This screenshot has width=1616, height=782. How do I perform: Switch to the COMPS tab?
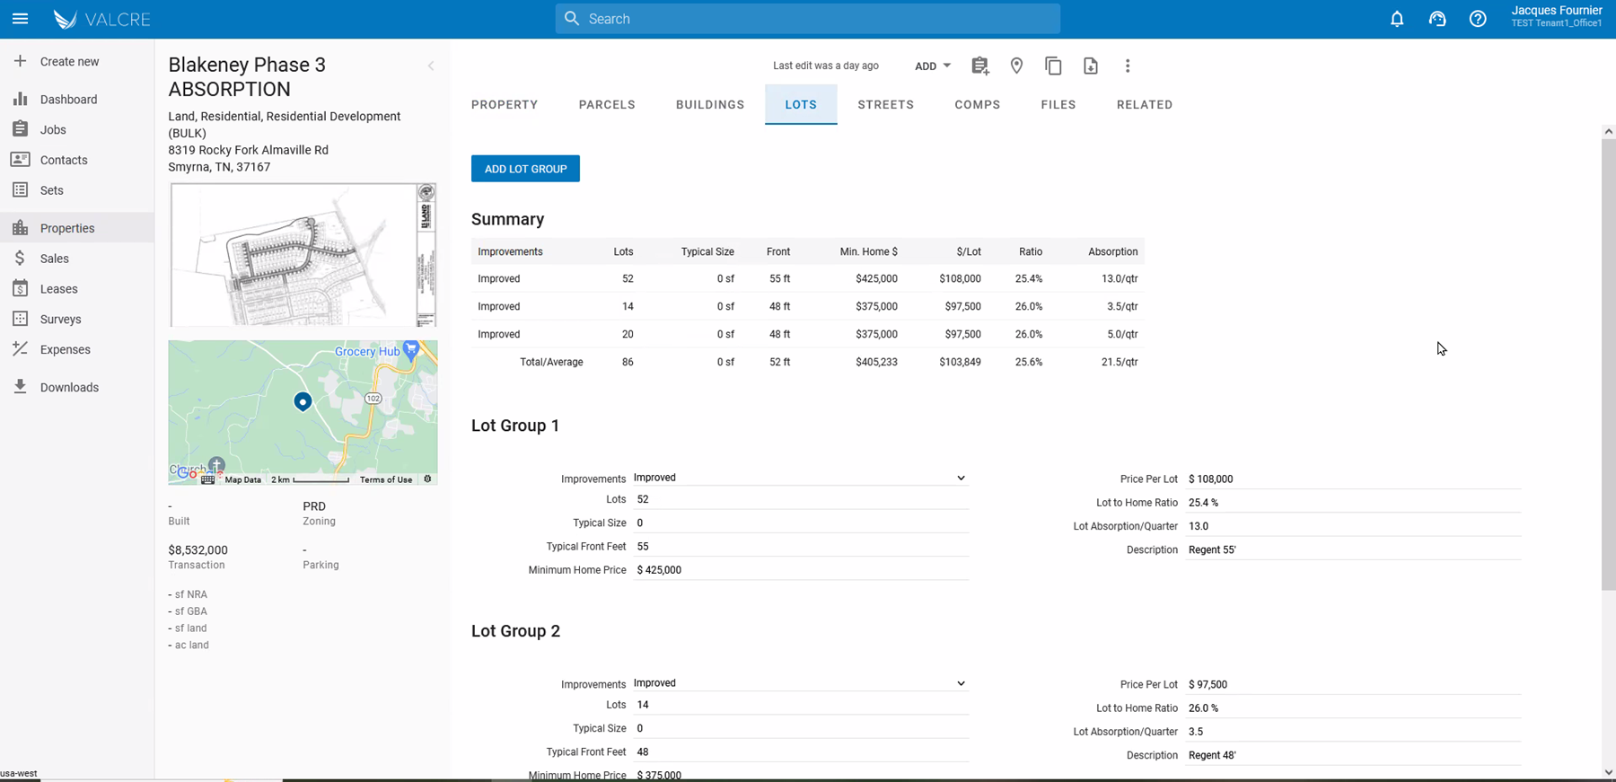(x=978, y=105)
